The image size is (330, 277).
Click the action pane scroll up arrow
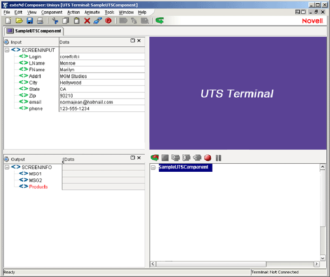click(322, 167)
